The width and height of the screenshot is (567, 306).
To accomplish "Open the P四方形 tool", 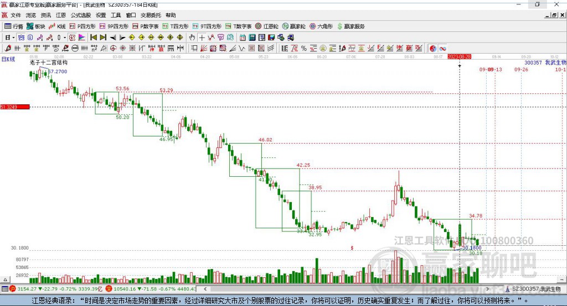I will [83, 27].
